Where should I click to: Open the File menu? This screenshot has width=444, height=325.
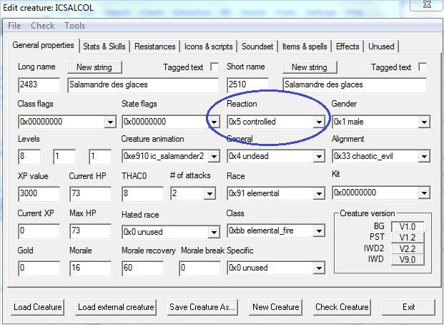click(14, 26)
